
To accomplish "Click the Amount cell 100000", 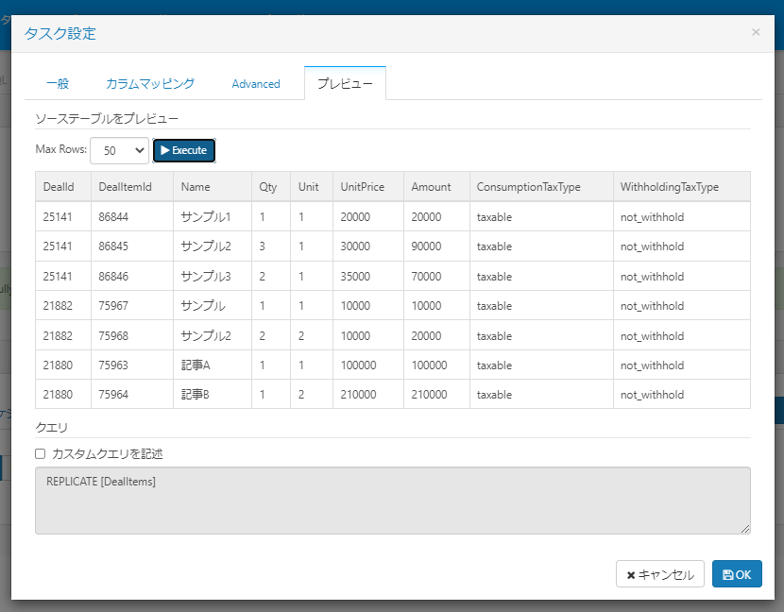I will point(436,365).
